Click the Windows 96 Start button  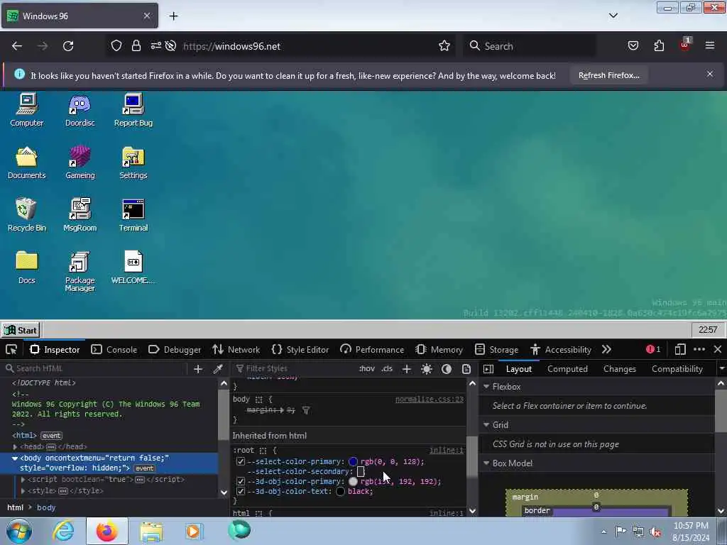(x=21, y=331)
